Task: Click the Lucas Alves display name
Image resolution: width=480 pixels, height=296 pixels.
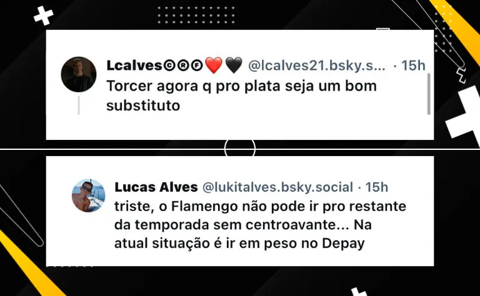Action: [156, 187]
